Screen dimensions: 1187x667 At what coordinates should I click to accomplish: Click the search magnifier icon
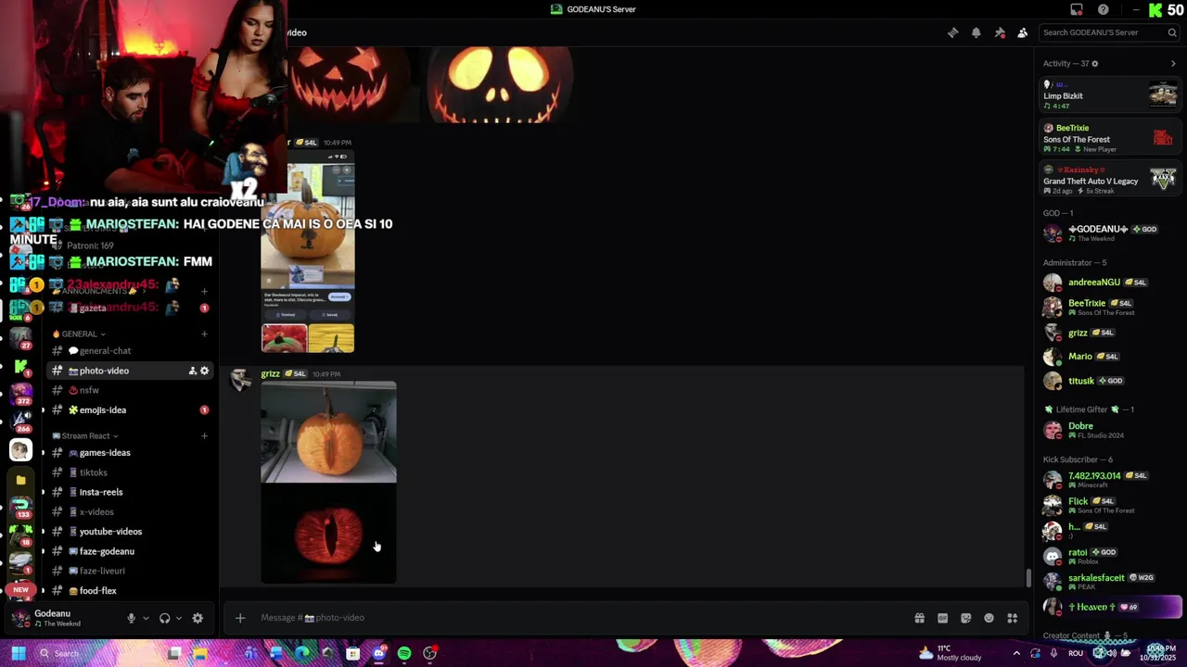(1172, 32)
